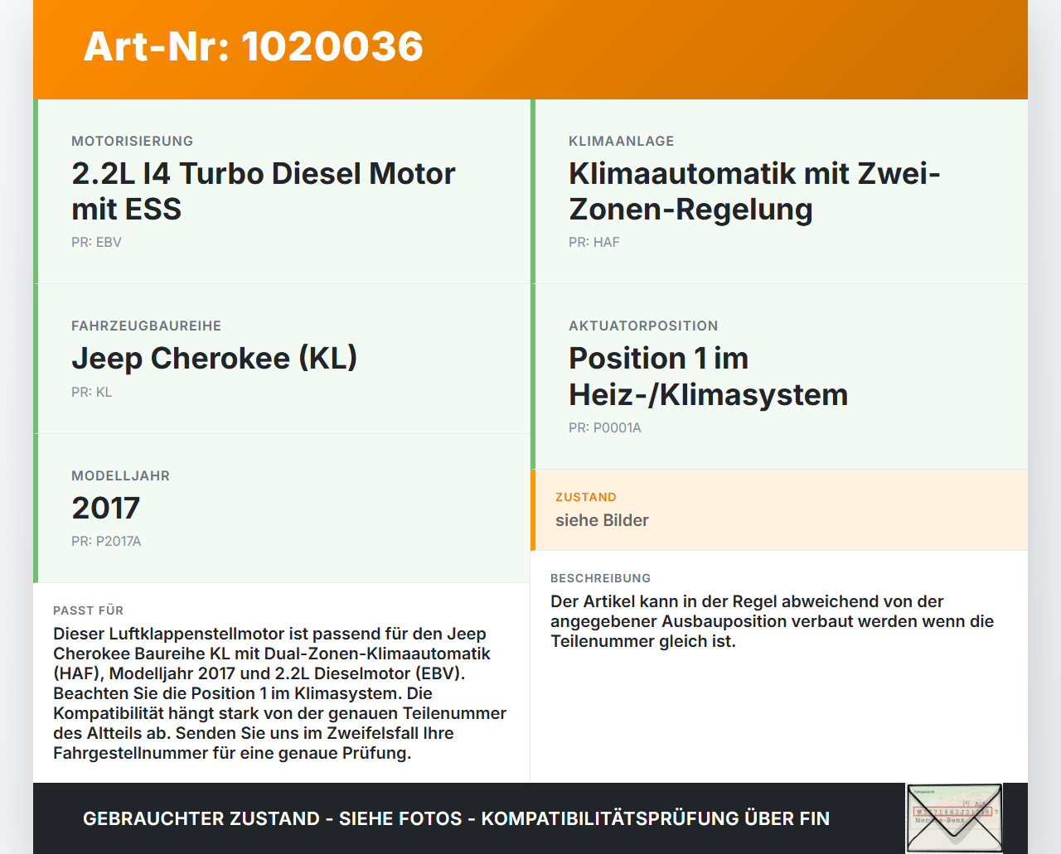Image resolution: width=1061 pixels, height=854 pixels.
Task: Click the PR: P0001A code
Action: click(605, 427)
